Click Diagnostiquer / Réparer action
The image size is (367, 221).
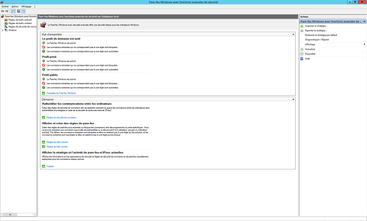317,40
